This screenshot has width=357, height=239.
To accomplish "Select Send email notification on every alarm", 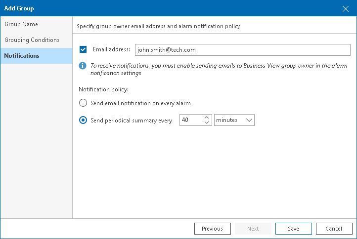I will point(83,103).
